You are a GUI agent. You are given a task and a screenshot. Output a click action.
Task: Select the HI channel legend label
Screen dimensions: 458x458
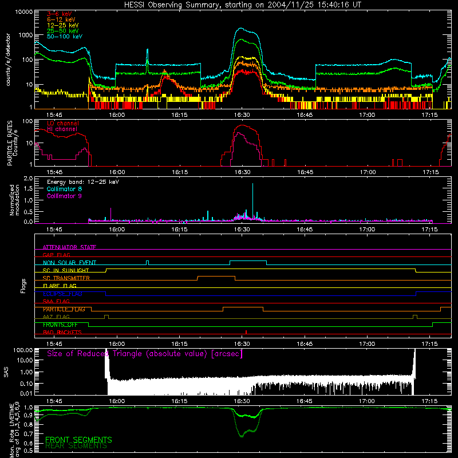[x=62, y=129]
